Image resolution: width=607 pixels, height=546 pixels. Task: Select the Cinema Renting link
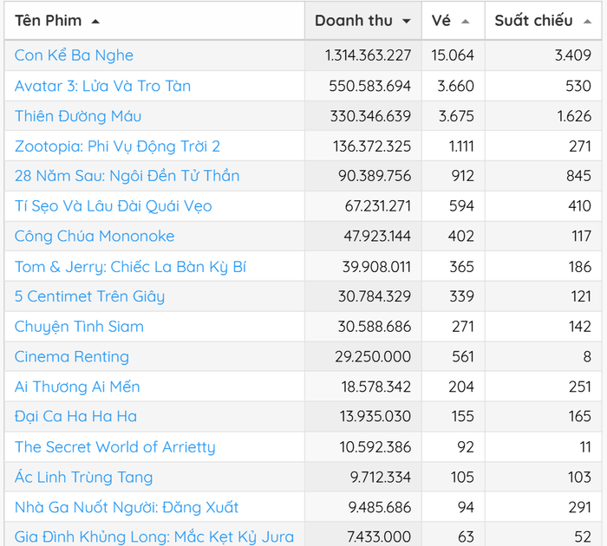click(x=72, y=356)
